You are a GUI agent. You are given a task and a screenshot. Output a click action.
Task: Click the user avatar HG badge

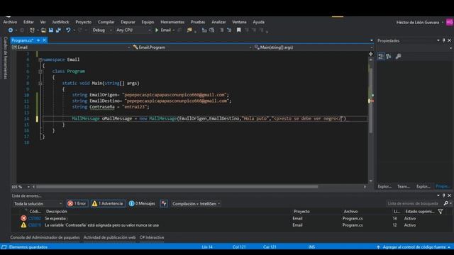[449, 22]
